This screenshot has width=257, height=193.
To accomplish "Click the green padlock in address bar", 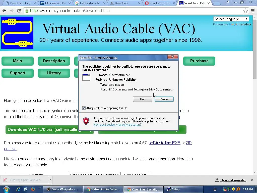I will [27, 11].
